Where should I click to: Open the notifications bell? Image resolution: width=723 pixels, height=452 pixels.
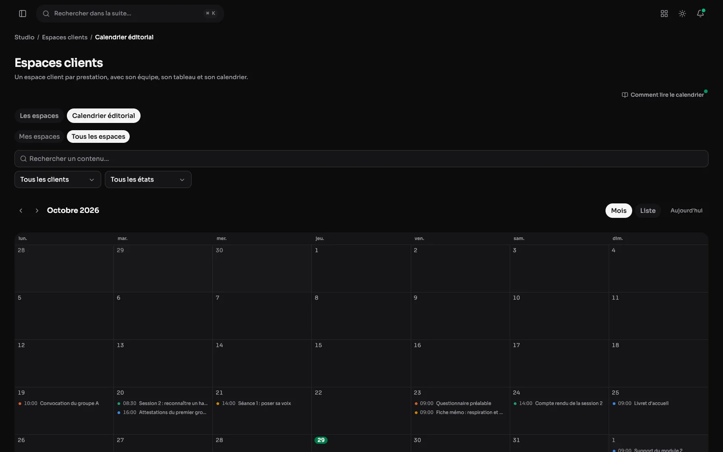pyautogui.click(x=700, y=14)
